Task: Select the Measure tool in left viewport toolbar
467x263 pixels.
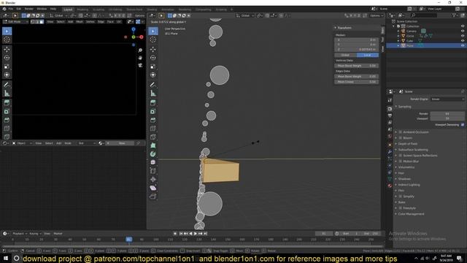Action: pyautogui.click(x=7, y=94)
